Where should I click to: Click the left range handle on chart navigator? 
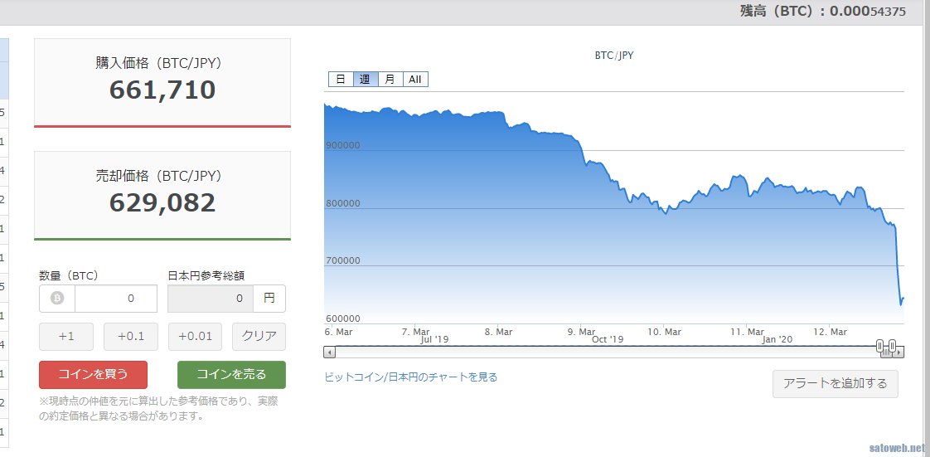click(883, 346)
